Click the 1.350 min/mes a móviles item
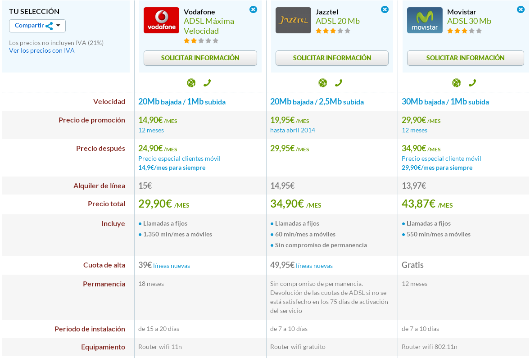Viewport: 530px width, 358px height. click(x=175, y=234)
